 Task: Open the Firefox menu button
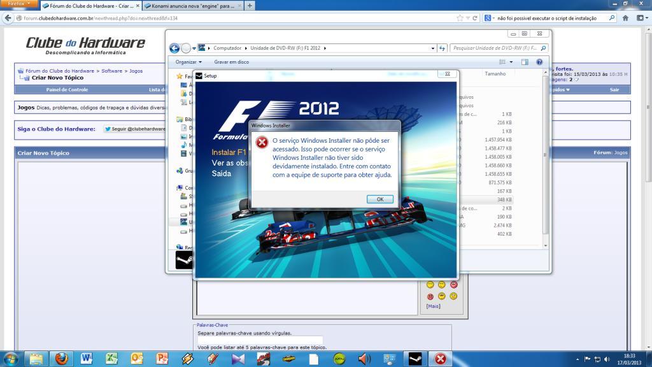point(19,3)
